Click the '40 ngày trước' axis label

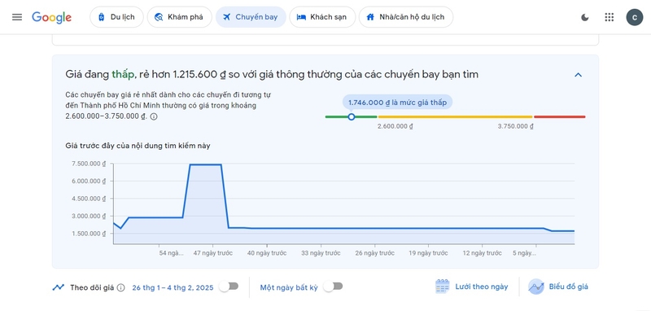(x=267, y=253)
